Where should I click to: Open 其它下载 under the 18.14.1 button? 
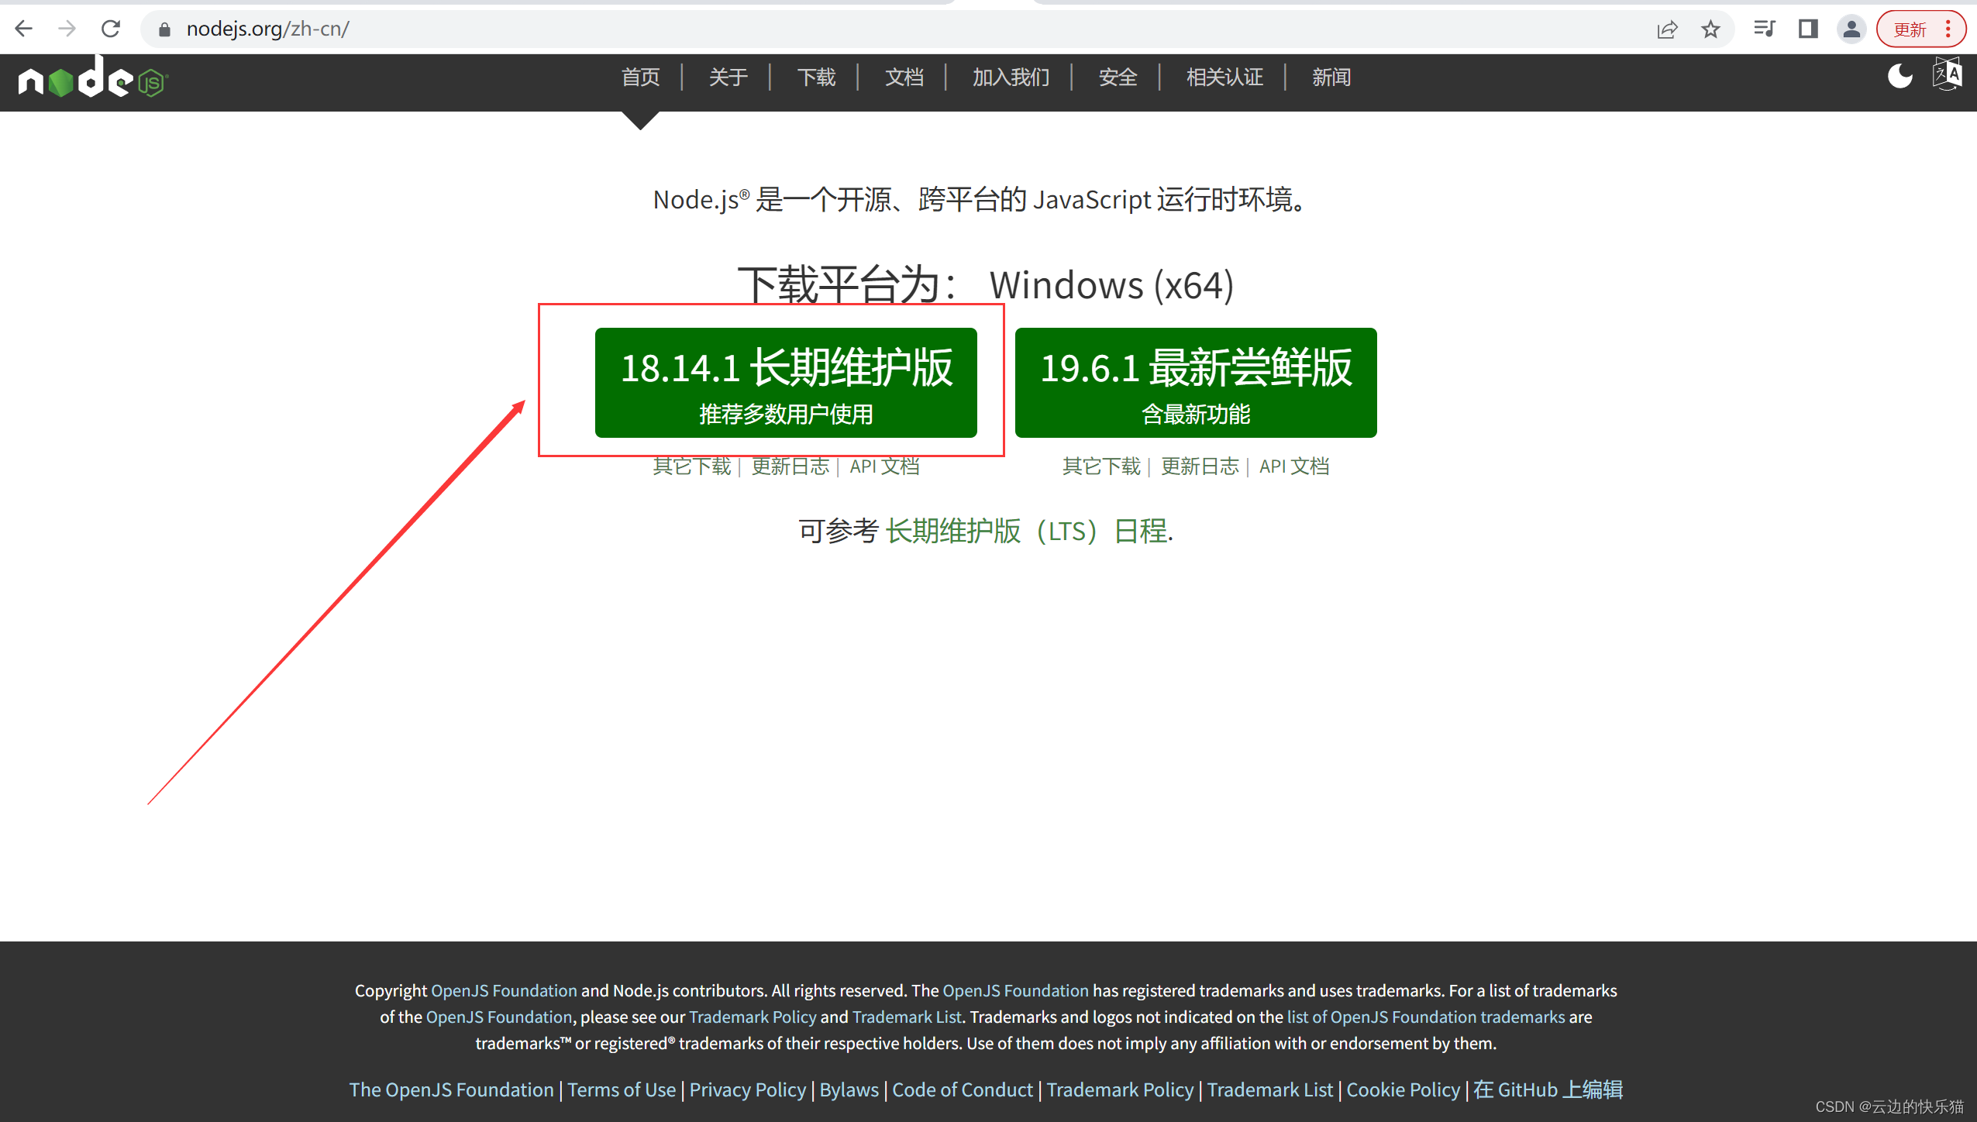point(692,466)
